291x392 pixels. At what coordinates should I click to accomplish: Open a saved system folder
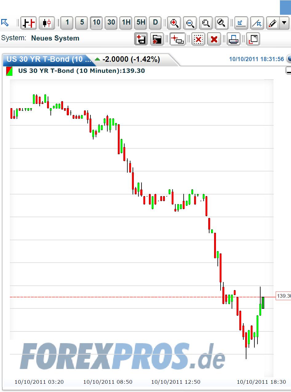click(157, 39)
